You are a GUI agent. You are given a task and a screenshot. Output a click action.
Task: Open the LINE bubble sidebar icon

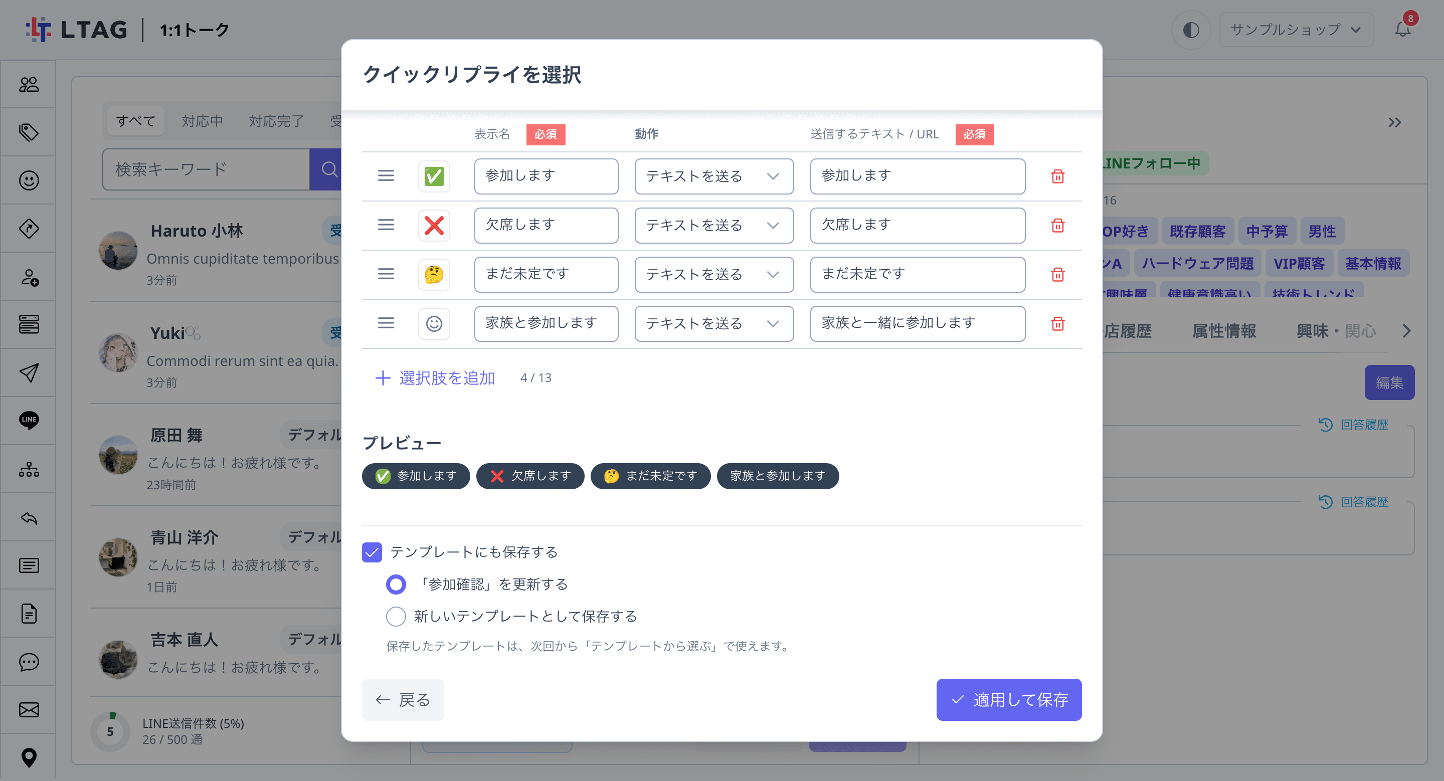click(29, 420)
